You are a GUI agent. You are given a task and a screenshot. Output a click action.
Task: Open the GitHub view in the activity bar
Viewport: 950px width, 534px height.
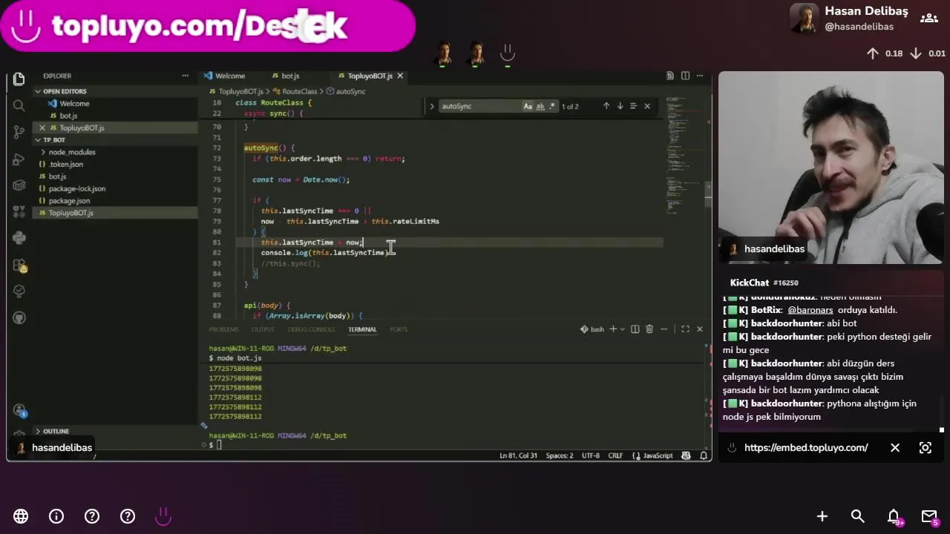click(x=19, y=317)
